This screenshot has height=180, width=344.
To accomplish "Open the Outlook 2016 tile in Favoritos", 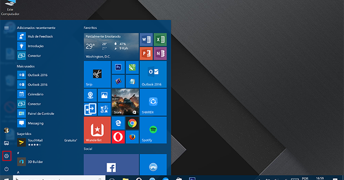I will pyautogui.click(x=153, y=74).
